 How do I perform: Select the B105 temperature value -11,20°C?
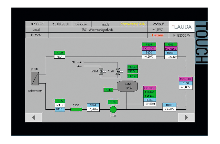click(169, 109)
